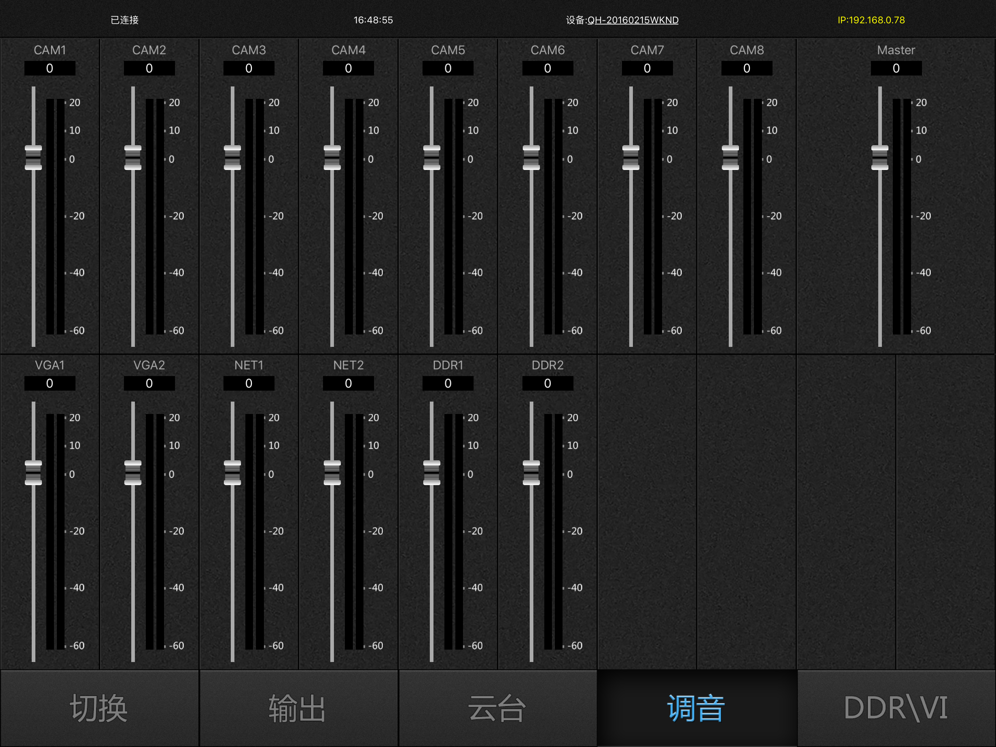Click the VGA2 fader knob
Screen dimensions: 996x747
click(133, 473)
